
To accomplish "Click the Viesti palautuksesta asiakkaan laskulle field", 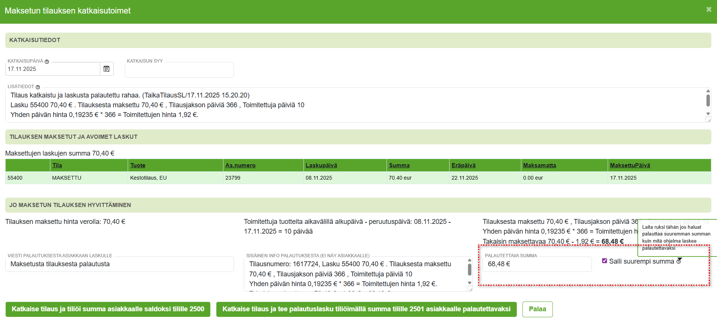I will pyautogui.click(x=119, y=264).
